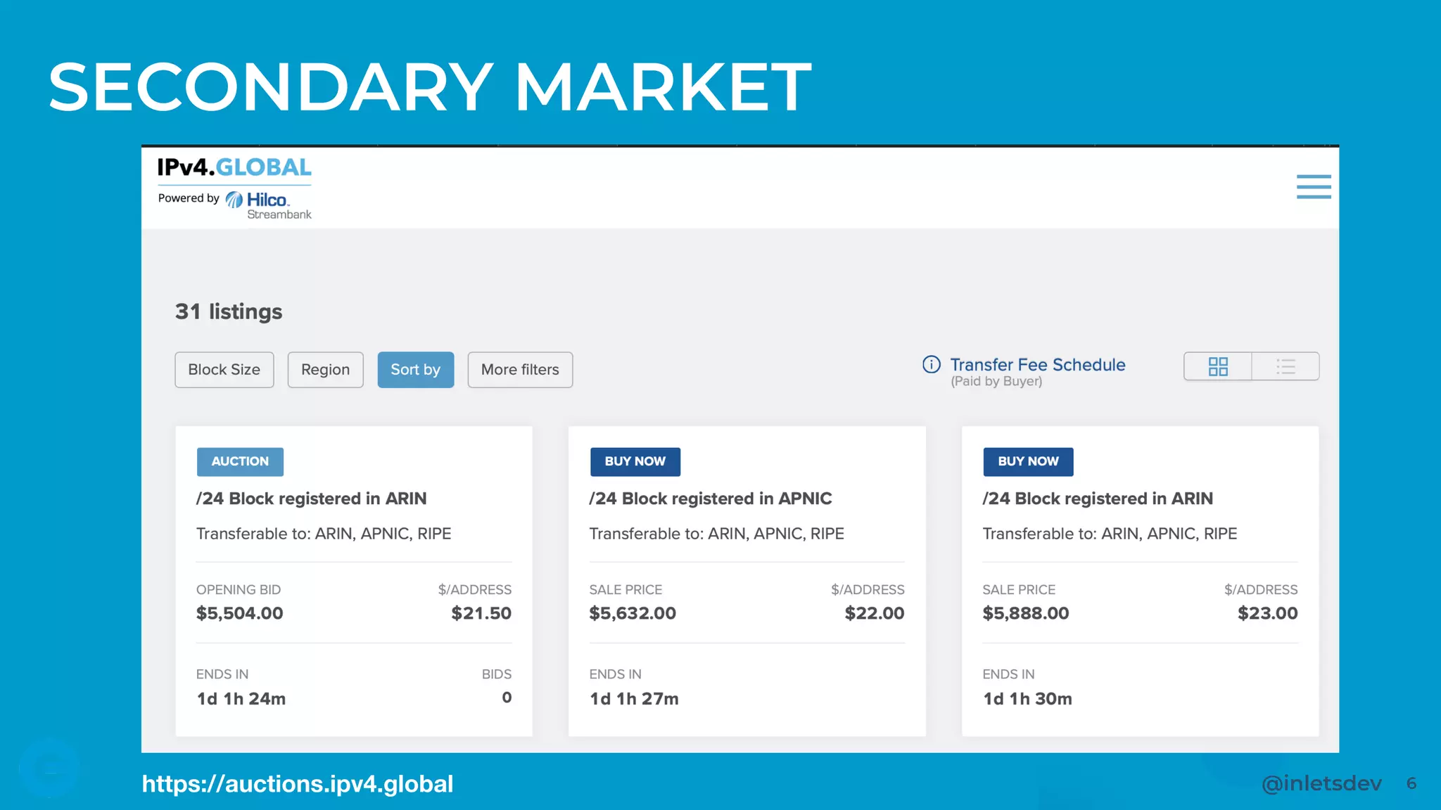Click the Transfer Fee Schedule info icon

coord(932,364)
